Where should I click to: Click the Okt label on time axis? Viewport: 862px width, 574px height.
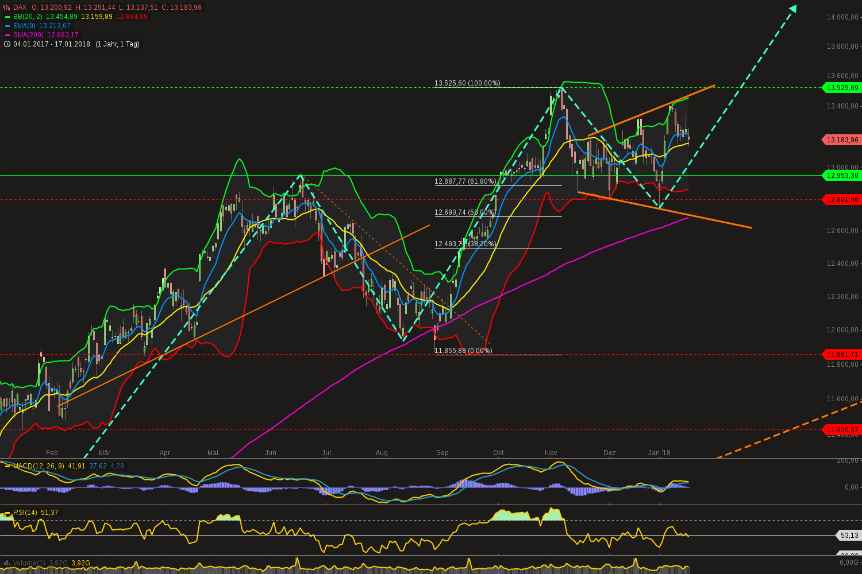click(498, 453)
